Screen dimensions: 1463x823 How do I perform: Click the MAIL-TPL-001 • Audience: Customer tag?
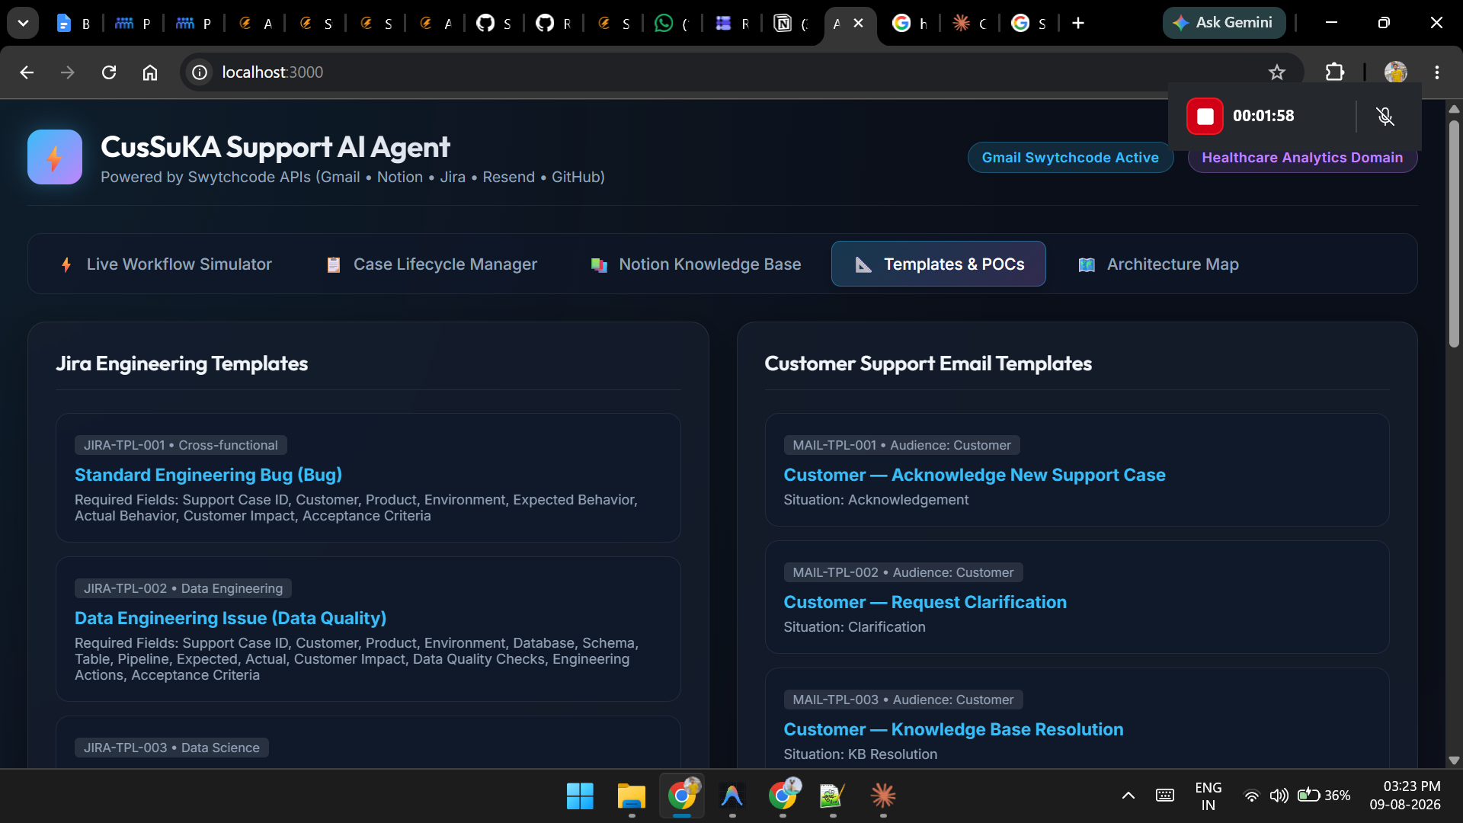point(901,445)
